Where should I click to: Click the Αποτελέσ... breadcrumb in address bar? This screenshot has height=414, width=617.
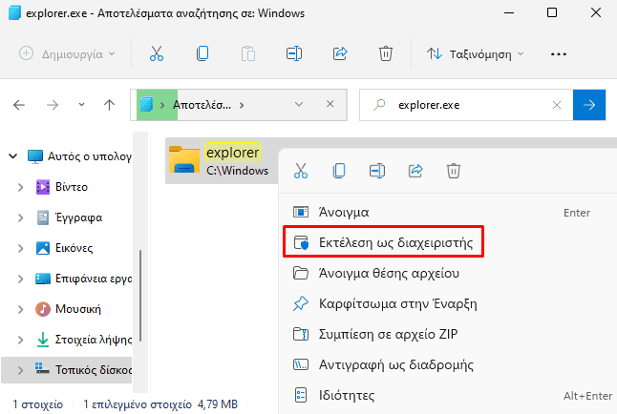(x=202, y=105)
